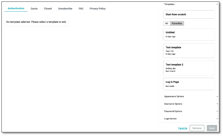Choose the Test template 2 card
This screenshot has width=223, height=136.
189,68
